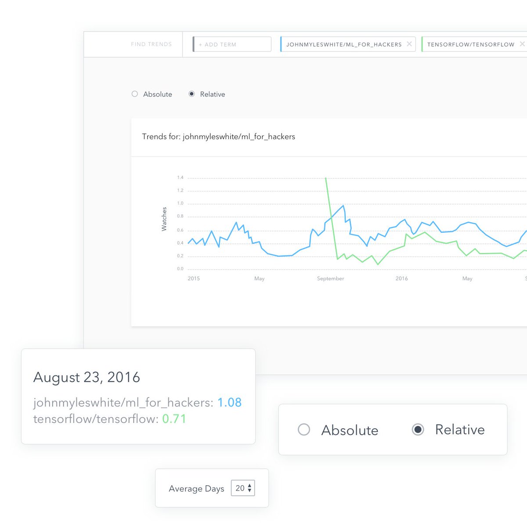Click the TENSORFLOW/TENSORFLOW tag label
Image resolution: width=527 pixels, height=527 pixels.
[x=471, y=44]
